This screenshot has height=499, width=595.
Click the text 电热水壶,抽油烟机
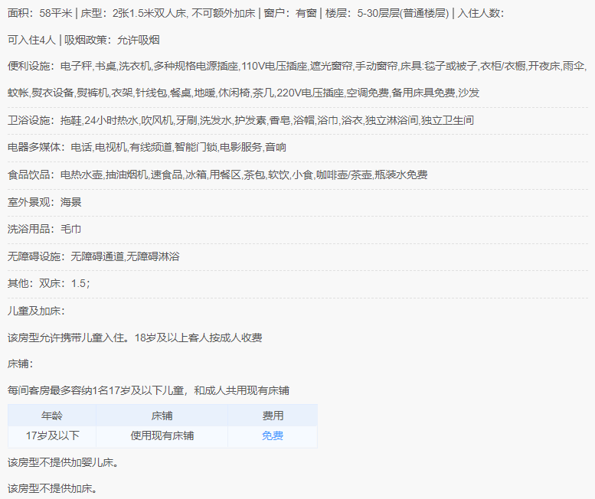click(x=104, y=174)
